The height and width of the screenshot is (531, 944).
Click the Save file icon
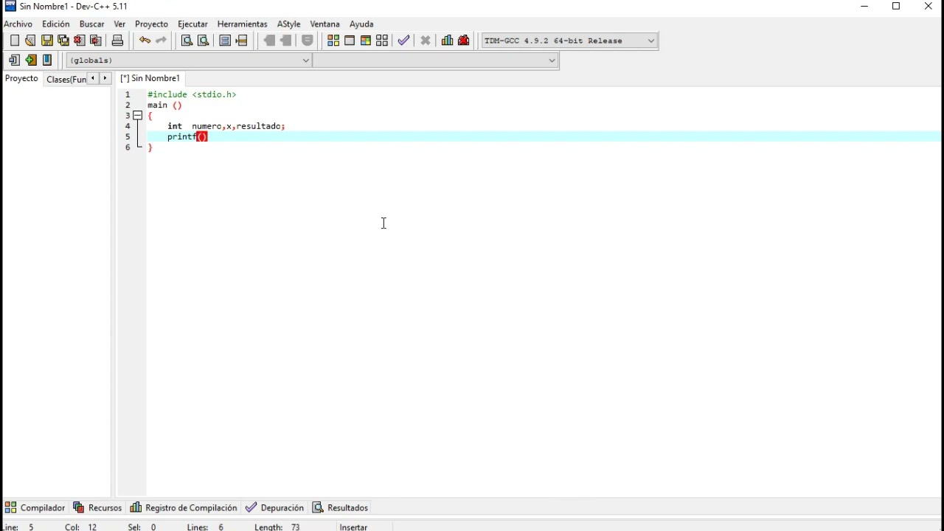click(x=47, y=41)
